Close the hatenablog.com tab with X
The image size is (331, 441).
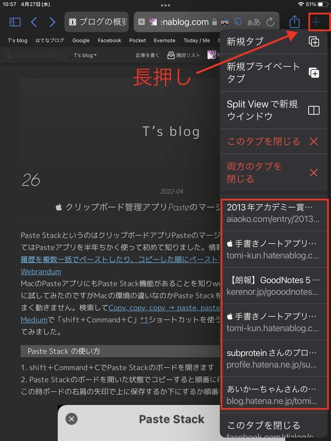click(x=142, y=22)
